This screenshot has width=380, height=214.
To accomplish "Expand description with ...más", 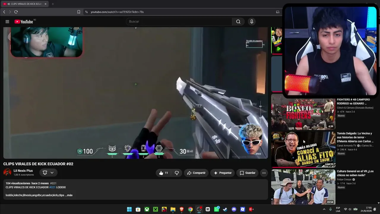I will click(69, 195).
